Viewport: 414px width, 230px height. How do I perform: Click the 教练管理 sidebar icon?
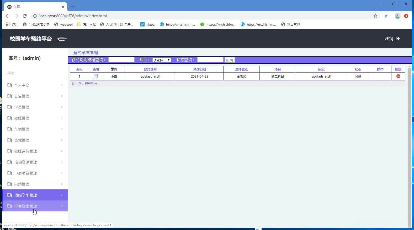pos(9,118)
